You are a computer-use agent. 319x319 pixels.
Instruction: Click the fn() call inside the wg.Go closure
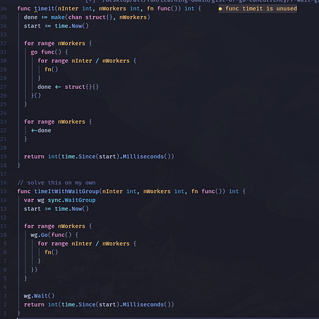pos(51,252)
